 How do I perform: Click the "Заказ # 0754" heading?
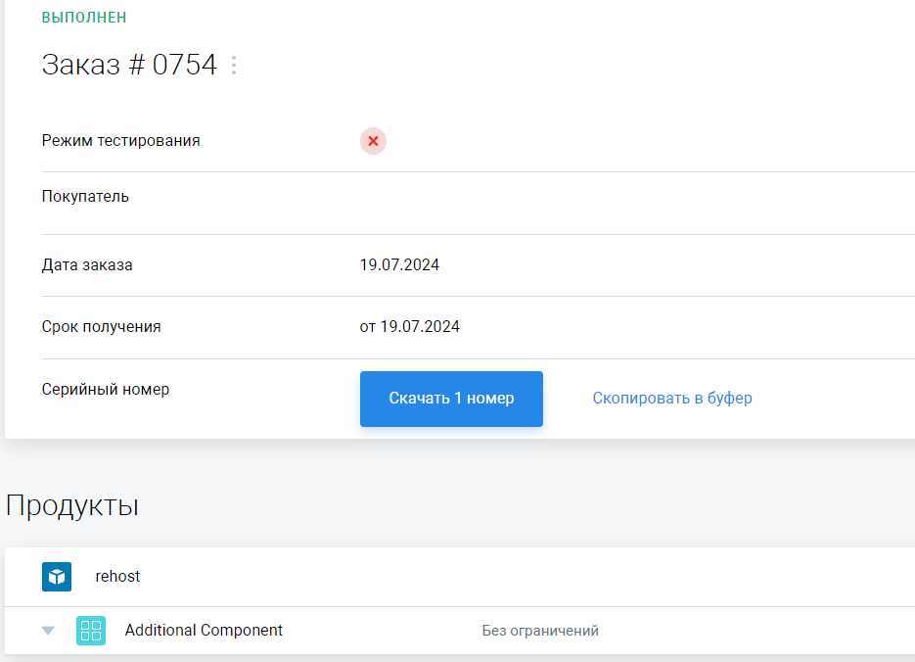(129, 65)
